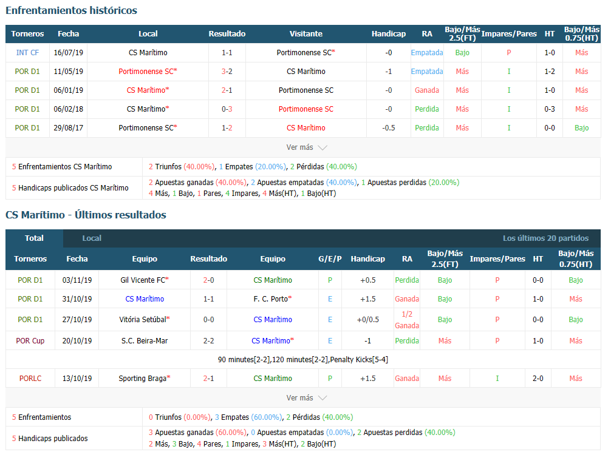Open PORLC tournament link
608x452 pixels.
30,379
